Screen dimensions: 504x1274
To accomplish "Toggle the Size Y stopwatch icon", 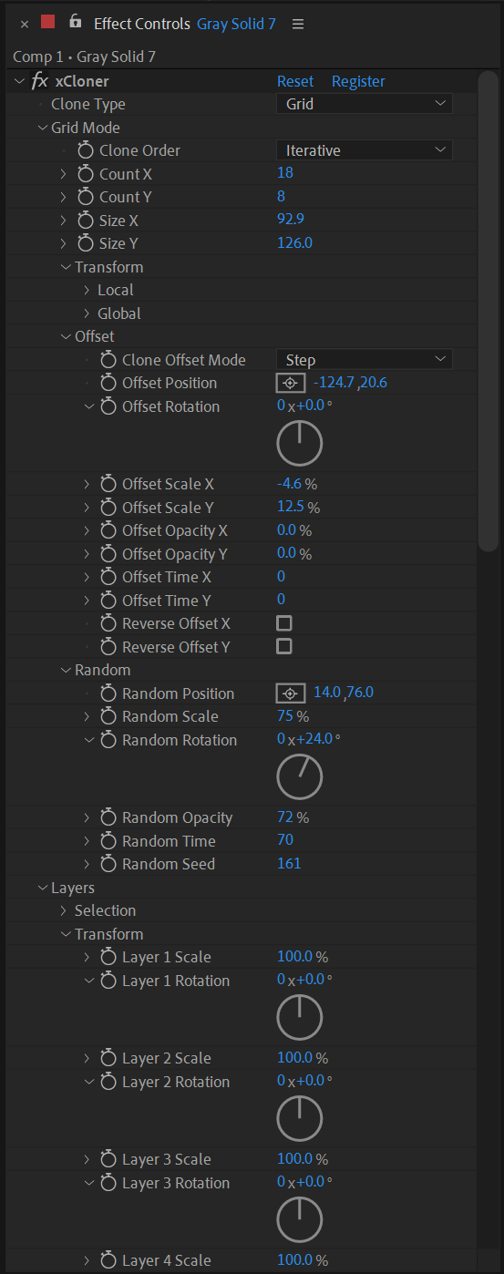I will (86, 243).
